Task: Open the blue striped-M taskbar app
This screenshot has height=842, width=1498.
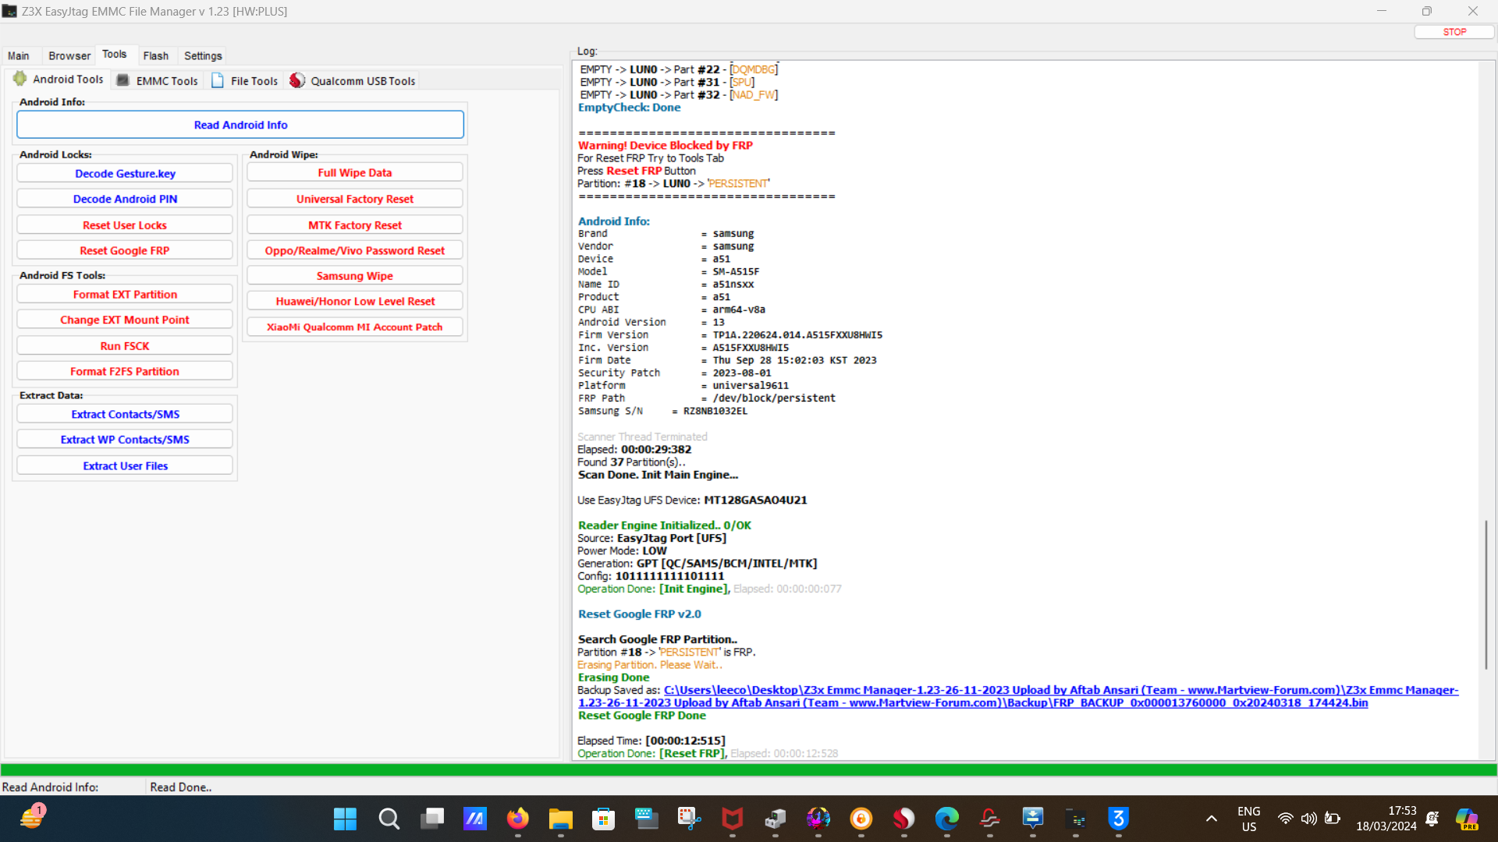Action: pyautogui.click(x=474, y=819)
